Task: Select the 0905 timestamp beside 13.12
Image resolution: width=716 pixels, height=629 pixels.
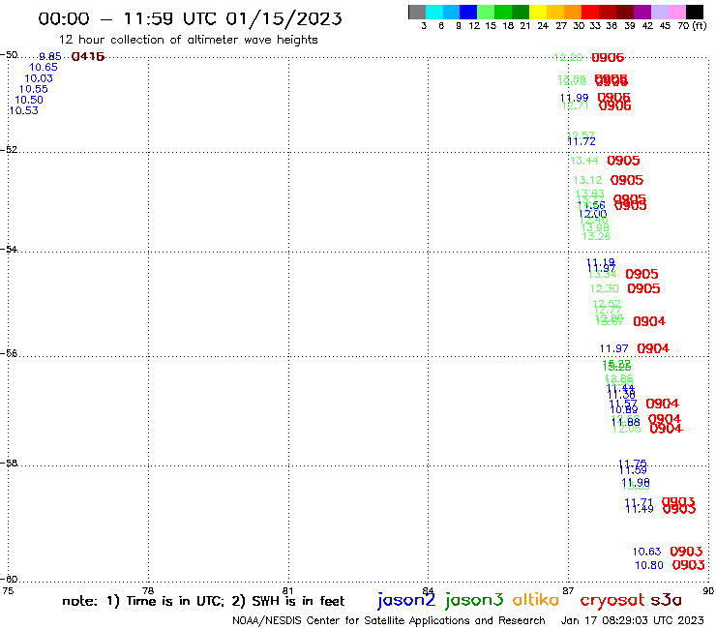Action: [627, 180]
